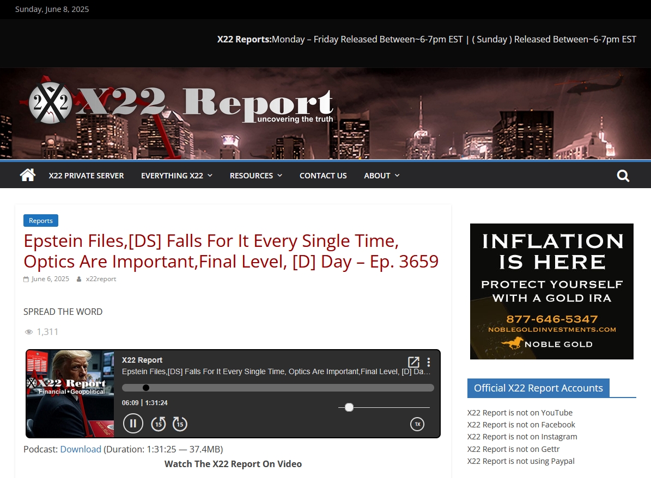
Task: Click 'Watch The X22 Report On Video' text
Action: pos(233,464)
